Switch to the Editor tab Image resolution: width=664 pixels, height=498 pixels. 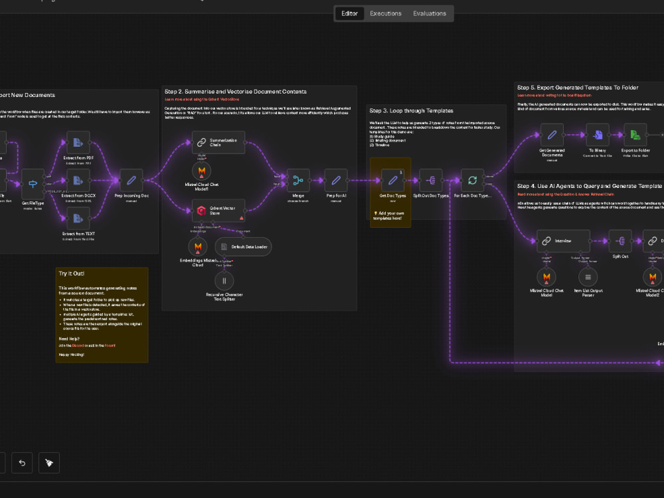click(x=349, y=13)
